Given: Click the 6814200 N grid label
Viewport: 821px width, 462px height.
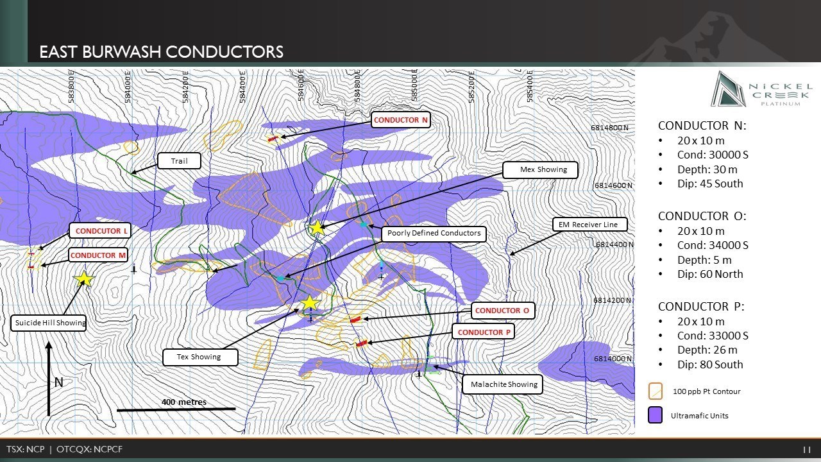Looking at the screenshot, I should (613, 300).
